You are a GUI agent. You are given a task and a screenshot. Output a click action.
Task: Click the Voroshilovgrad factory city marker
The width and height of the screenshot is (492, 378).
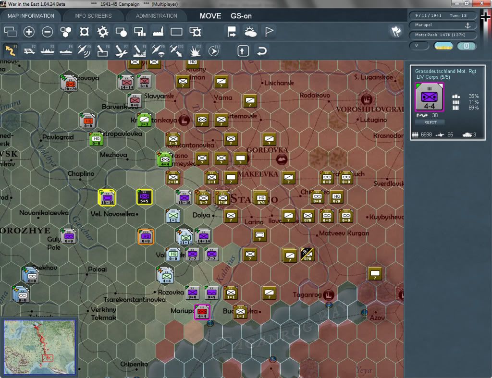(x=366, y=99)
